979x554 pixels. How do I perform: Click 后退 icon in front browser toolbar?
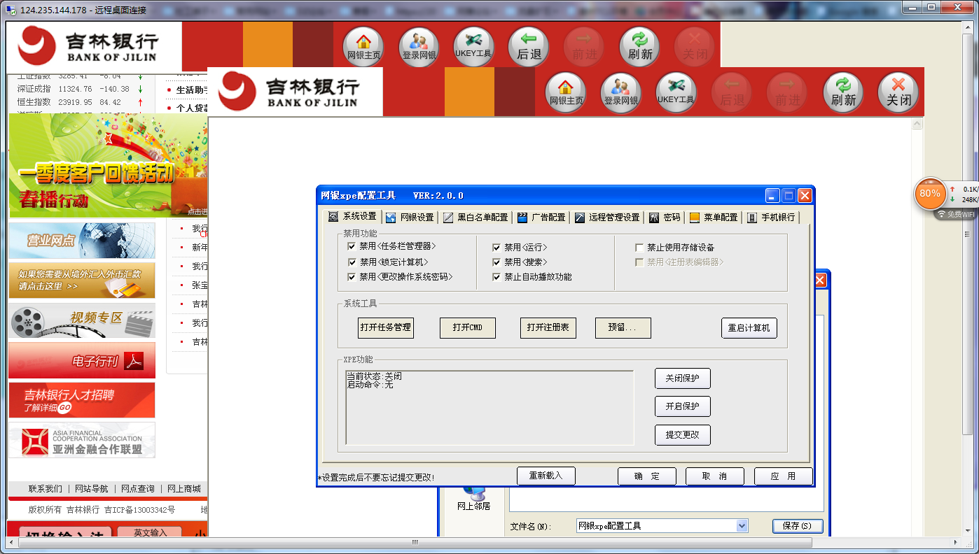(x=732, y=92)
